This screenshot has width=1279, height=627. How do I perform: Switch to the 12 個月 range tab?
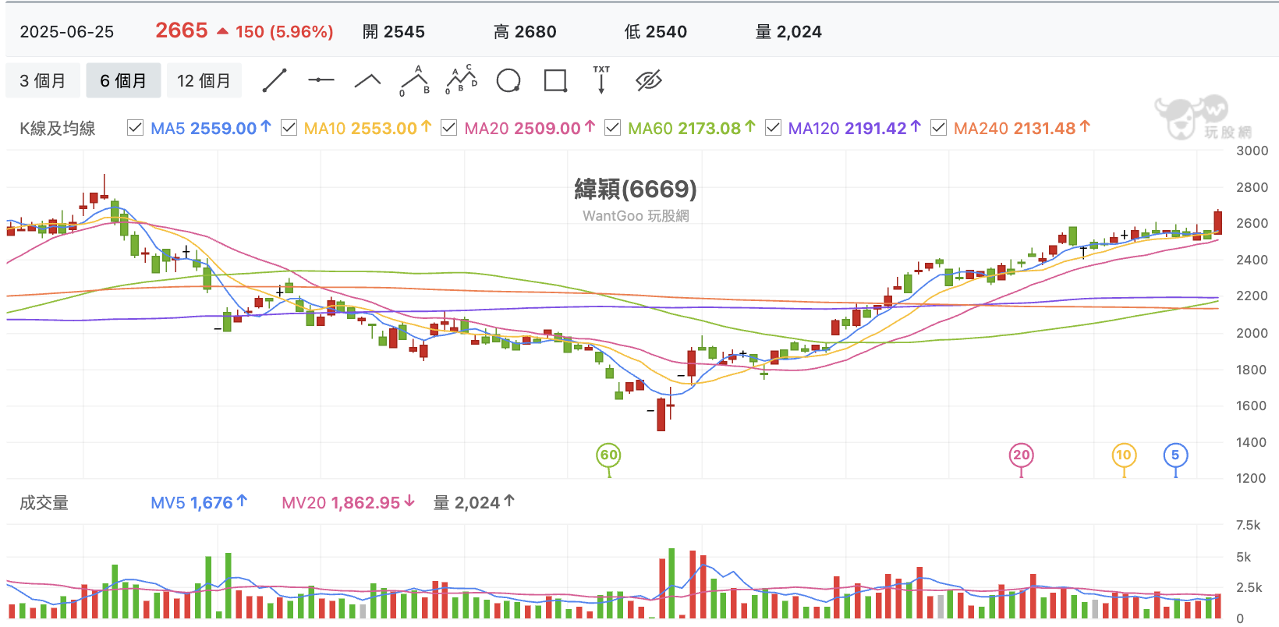pos(204,80)
